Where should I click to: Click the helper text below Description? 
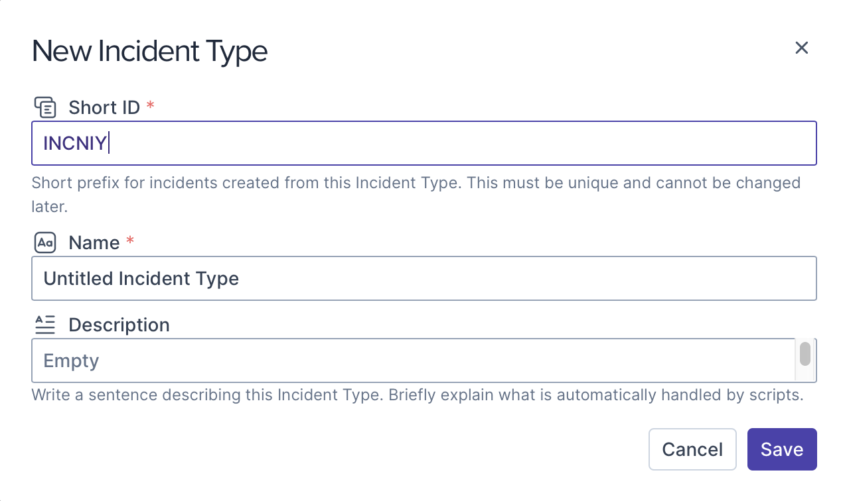point(418,396)
